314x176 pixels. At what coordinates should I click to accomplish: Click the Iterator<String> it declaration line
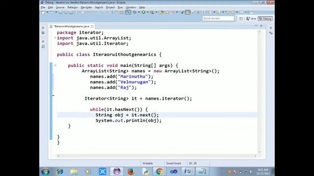tap(138, 99)
